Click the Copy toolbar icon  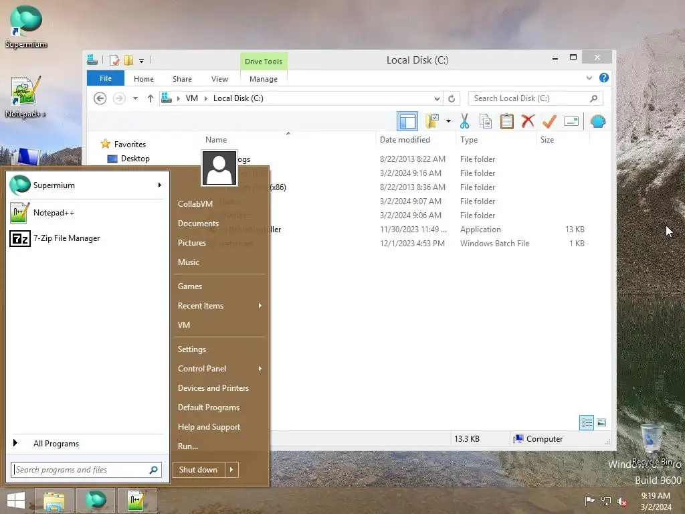[486, 121]
